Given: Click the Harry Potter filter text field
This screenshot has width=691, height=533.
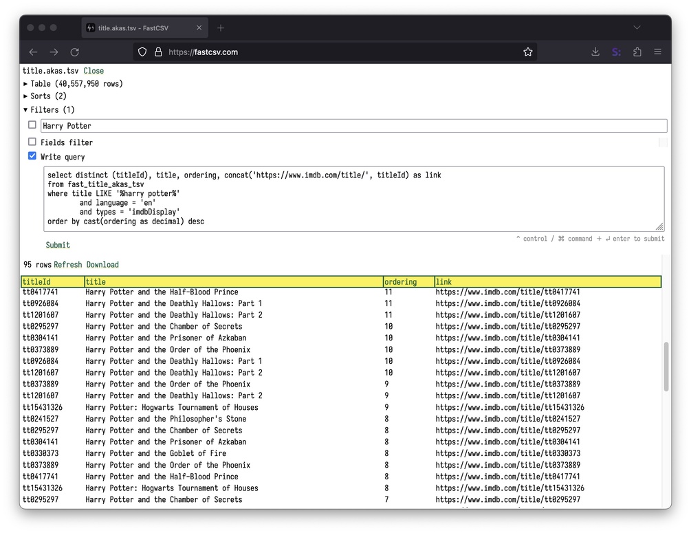Looking at the screenshot, I should 354,126.
